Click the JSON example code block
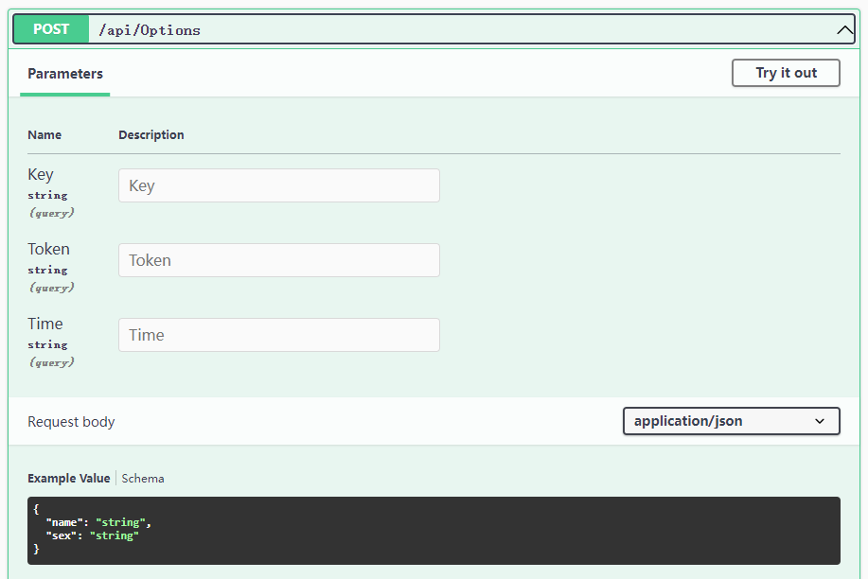 433,530
